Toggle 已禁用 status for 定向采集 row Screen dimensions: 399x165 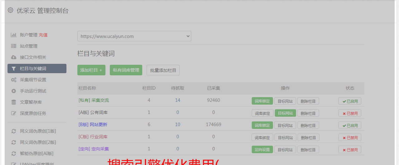pyautogui.click(x=350, y=150)
